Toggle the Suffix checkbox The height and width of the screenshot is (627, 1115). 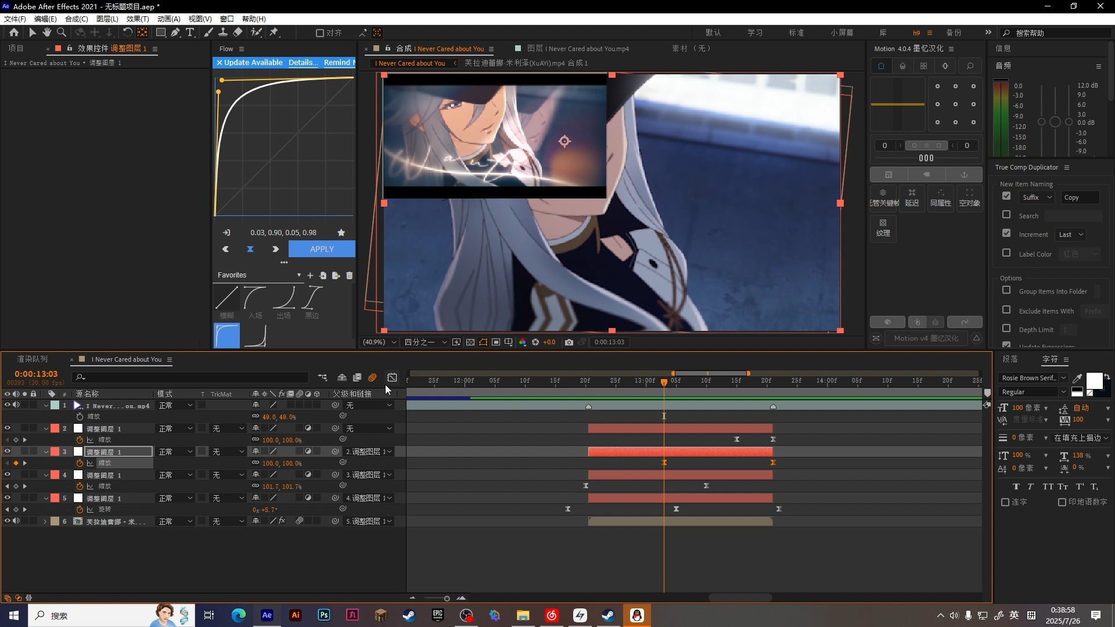coord(1006,196)
